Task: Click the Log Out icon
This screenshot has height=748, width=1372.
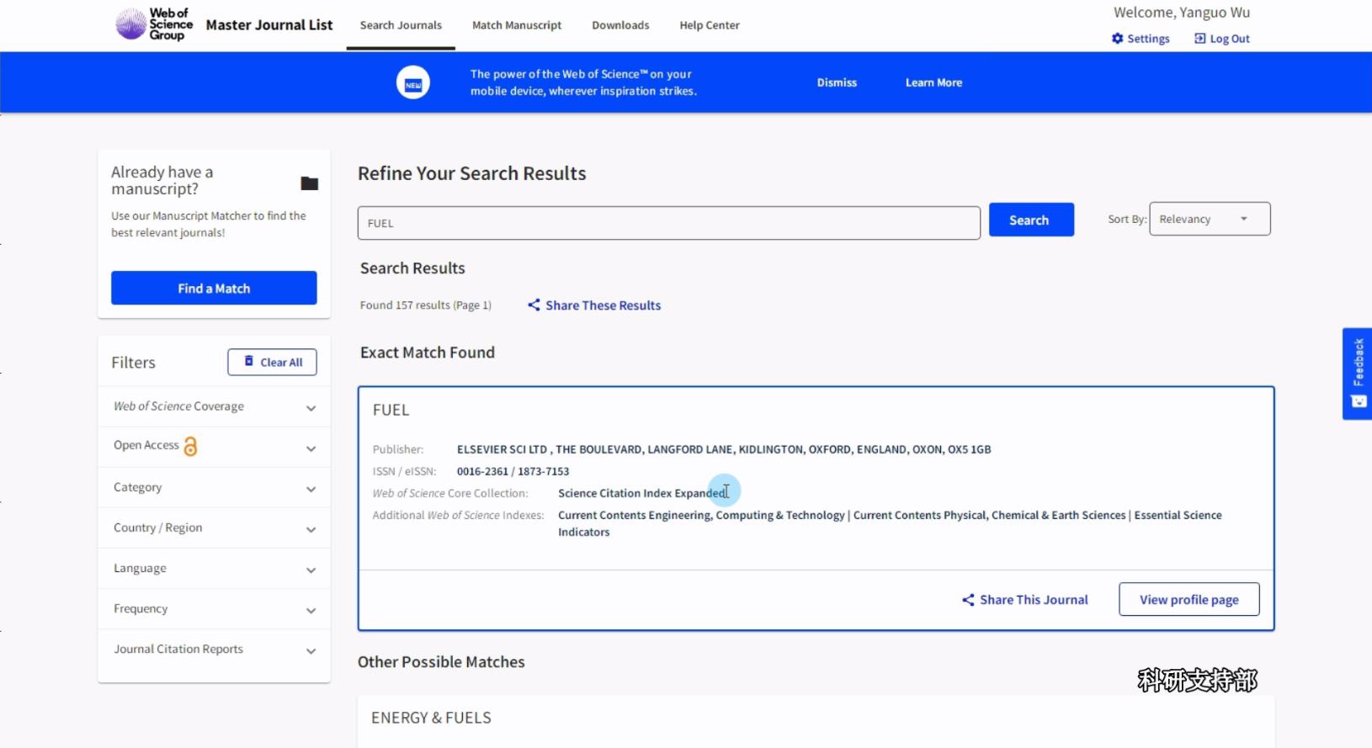Action: point(1199,39)
